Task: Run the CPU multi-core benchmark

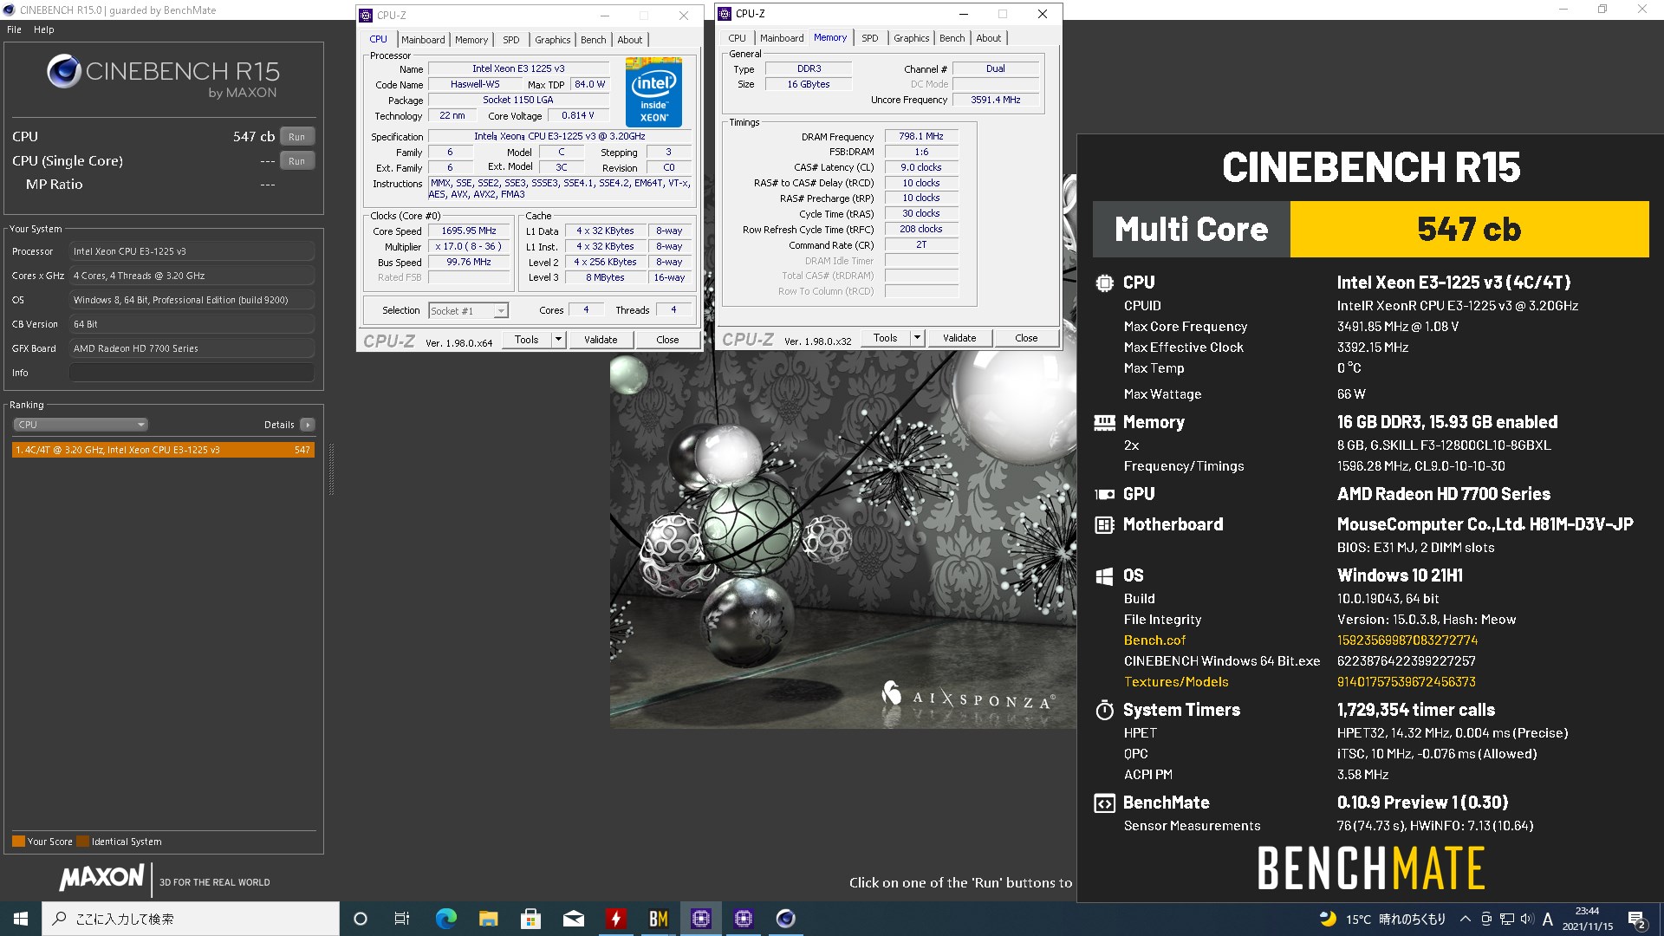Action: pos(297,137)
